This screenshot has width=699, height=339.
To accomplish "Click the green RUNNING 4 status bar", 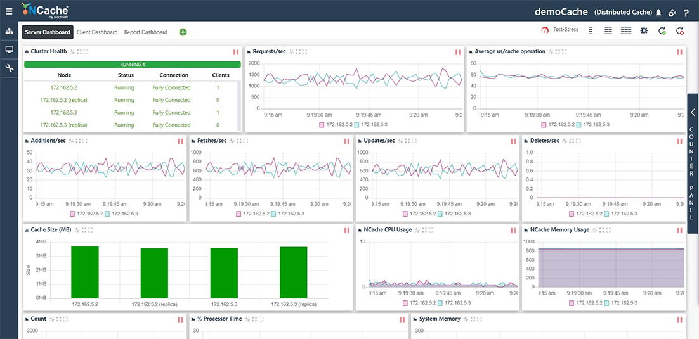I will tap(133, 65).
